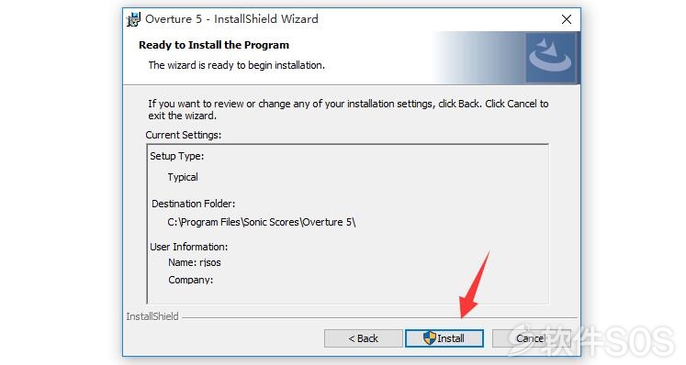Viewport: 686px width, 365px height.
Task: Click the watermark logo at bottom right
Action: click(590, 340)
